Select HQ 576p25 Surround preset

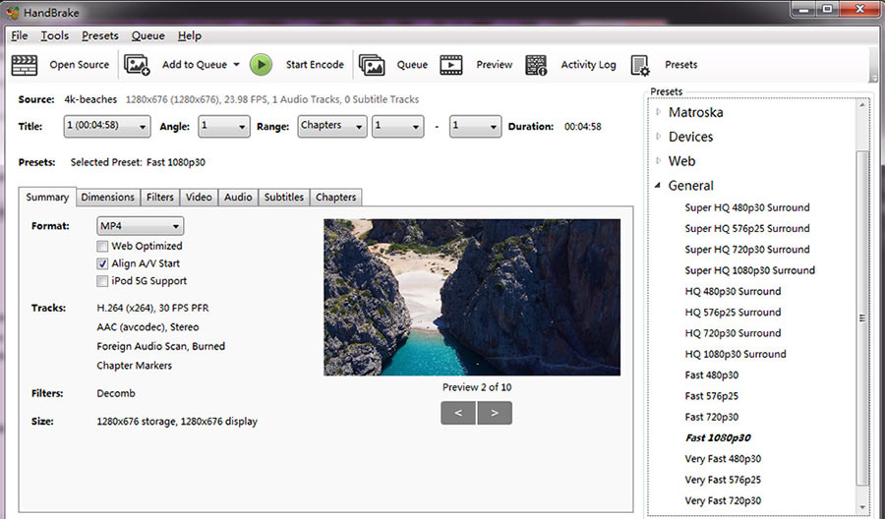pyautogui.click(x=734, y=312)
